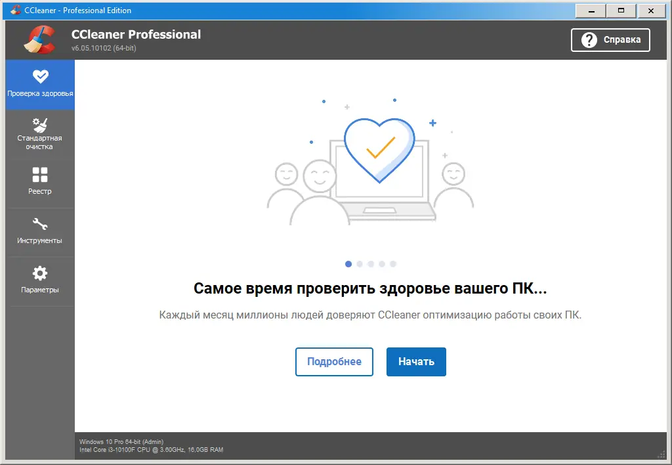Select the second carousel dot
Image resolution: width=672 pixels, height=465 pixels.
[360, 263]
